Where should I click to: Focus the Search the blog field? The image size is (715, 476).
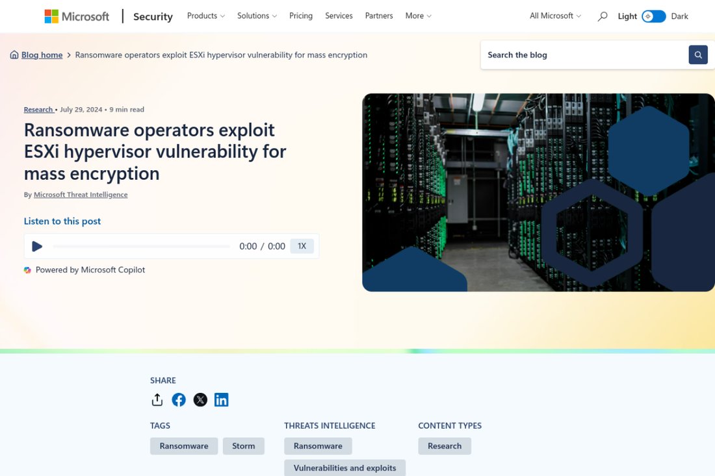(x=584, y=55)
